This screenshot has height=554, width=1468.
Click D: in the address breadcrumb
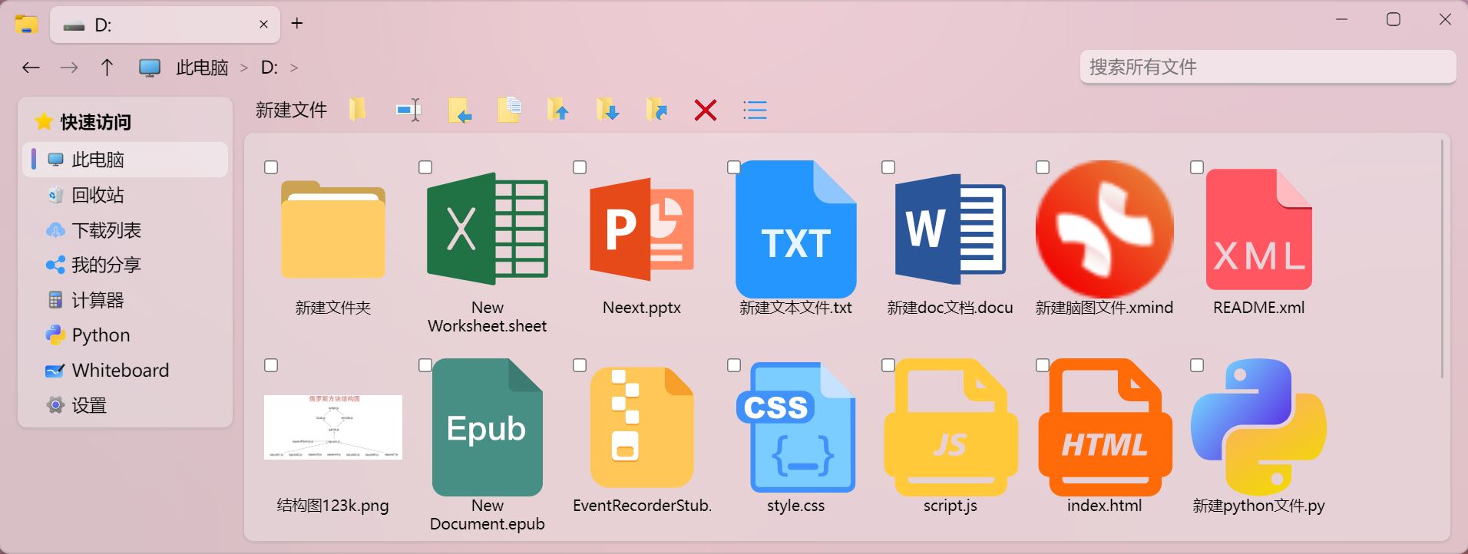pos(269,68)
